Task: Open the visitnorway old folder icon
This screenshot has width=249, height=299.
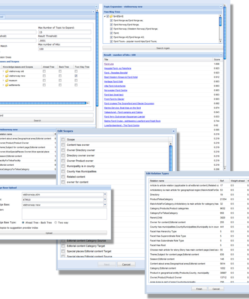Action: pyautogui.click(x=7, y=71)
